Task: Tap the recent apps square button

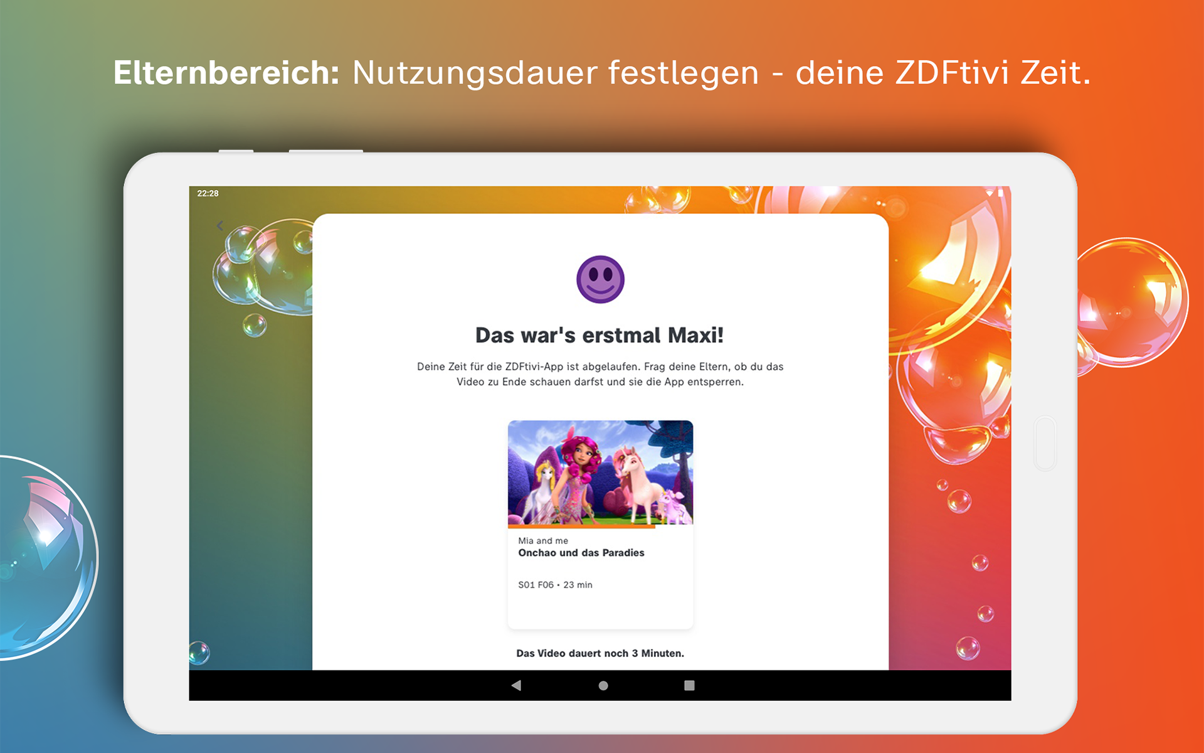Action: (x=689, y=685)
